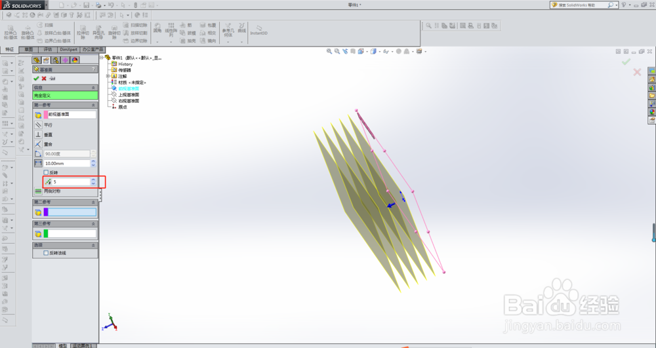656x348 pixels.
Task: Select the 重合 (coincident) constraint icon
Action: coord(38,144)
